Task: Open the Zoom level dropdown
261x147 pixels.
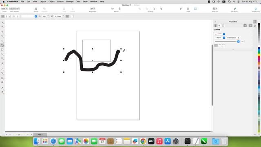Action: coord(4,9)
